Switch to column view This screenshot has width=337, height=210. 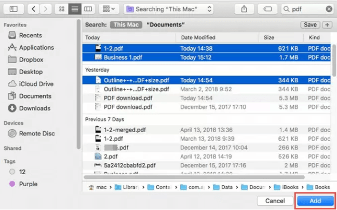click(88, 9)
